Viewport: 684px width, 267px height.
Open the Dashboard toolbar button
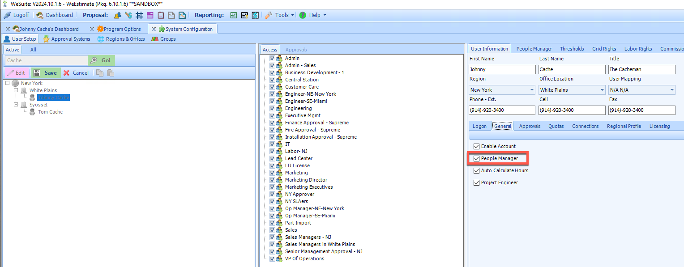tap(55, 15)
